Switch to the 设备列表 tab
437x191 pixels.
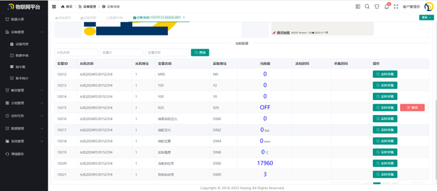(x=89, y=18)
